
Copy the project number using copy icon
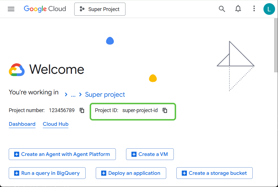coord(82,110)
